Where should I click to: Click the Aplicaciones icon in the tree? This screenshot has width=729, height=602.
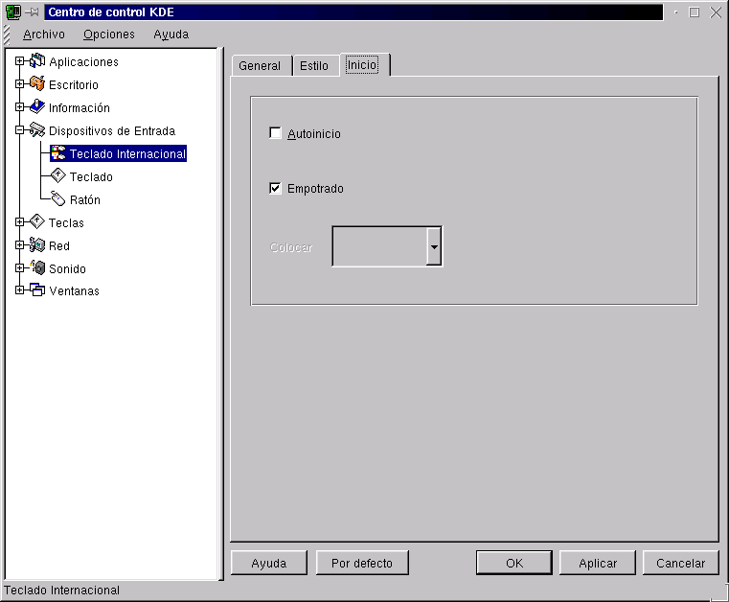tap(38, 61)
